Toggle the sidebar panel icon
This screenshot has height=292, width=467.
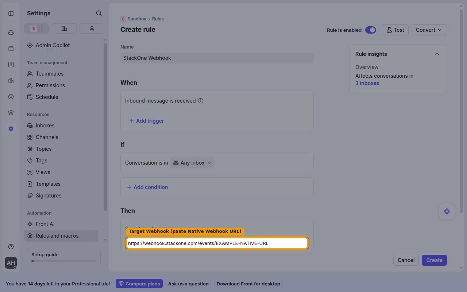(x=11, y=14)
